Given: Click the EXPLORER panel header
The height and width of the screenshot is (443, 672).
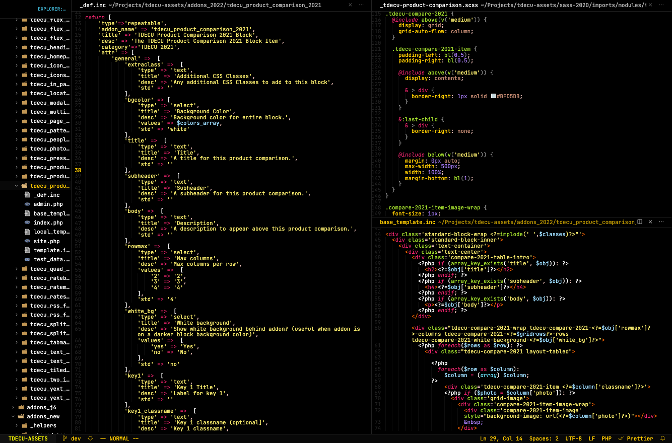Looking at the screenshot, I should pos(52,9).
